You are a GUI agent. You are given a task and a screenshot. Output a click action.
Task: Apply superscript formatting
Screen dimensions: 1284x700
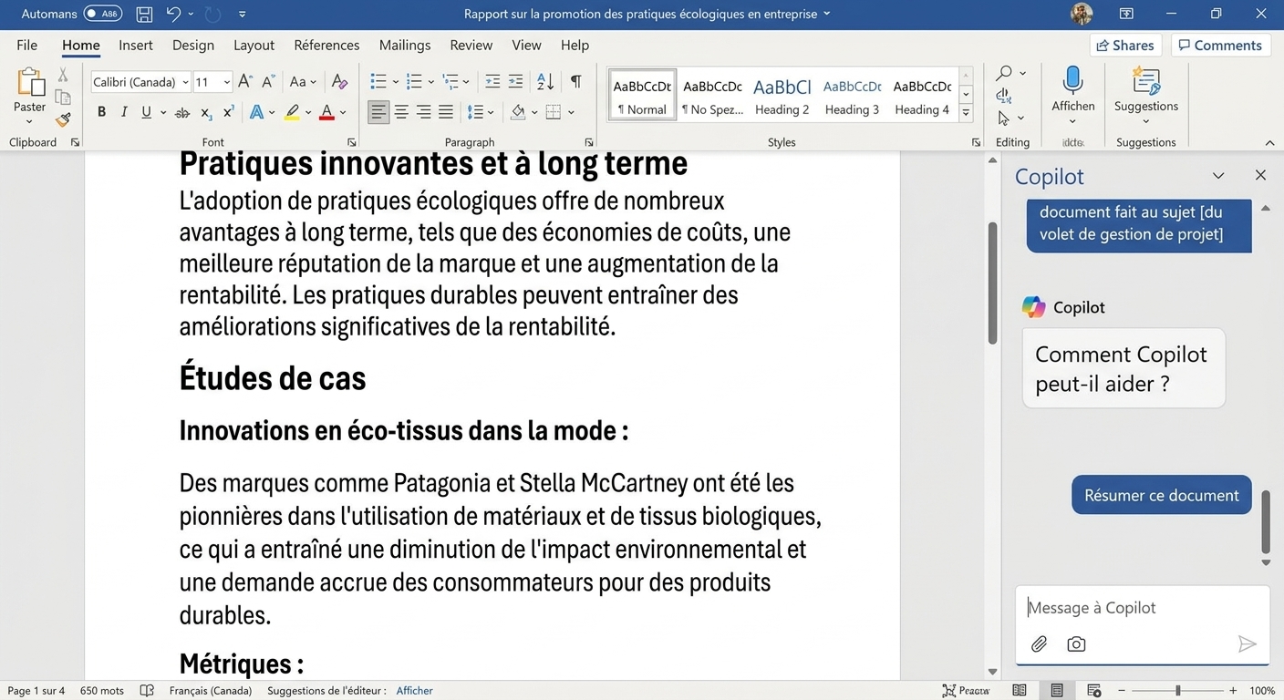(x=228, y=113)
